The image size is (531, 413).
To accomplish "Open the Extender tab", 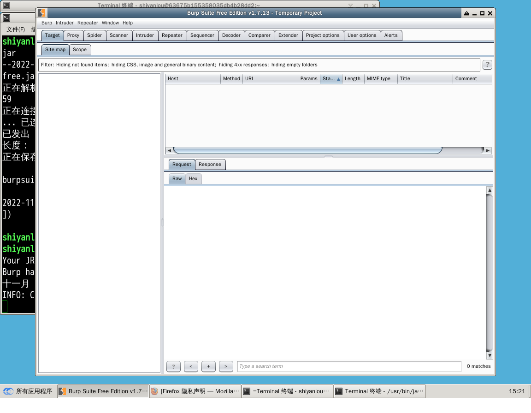I will 288,35.
